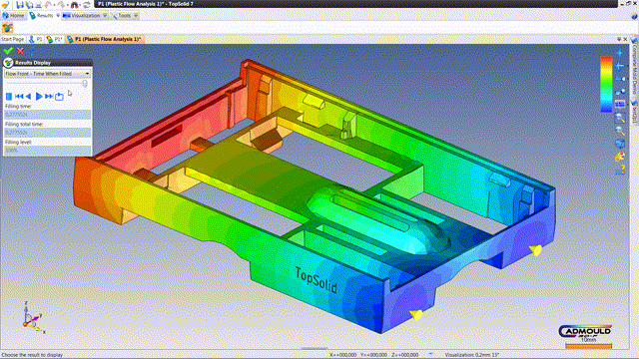This screenshot has width=639, height=359.
Task: Expand the Visualization menu arrow
Action: tap(105, 16)
